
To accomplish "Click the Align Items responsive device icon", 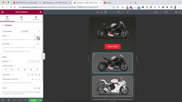I will 13,75.
